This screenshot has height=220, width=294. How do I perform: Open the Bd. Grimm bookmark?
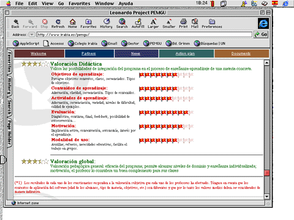click(x=178, y=43)
